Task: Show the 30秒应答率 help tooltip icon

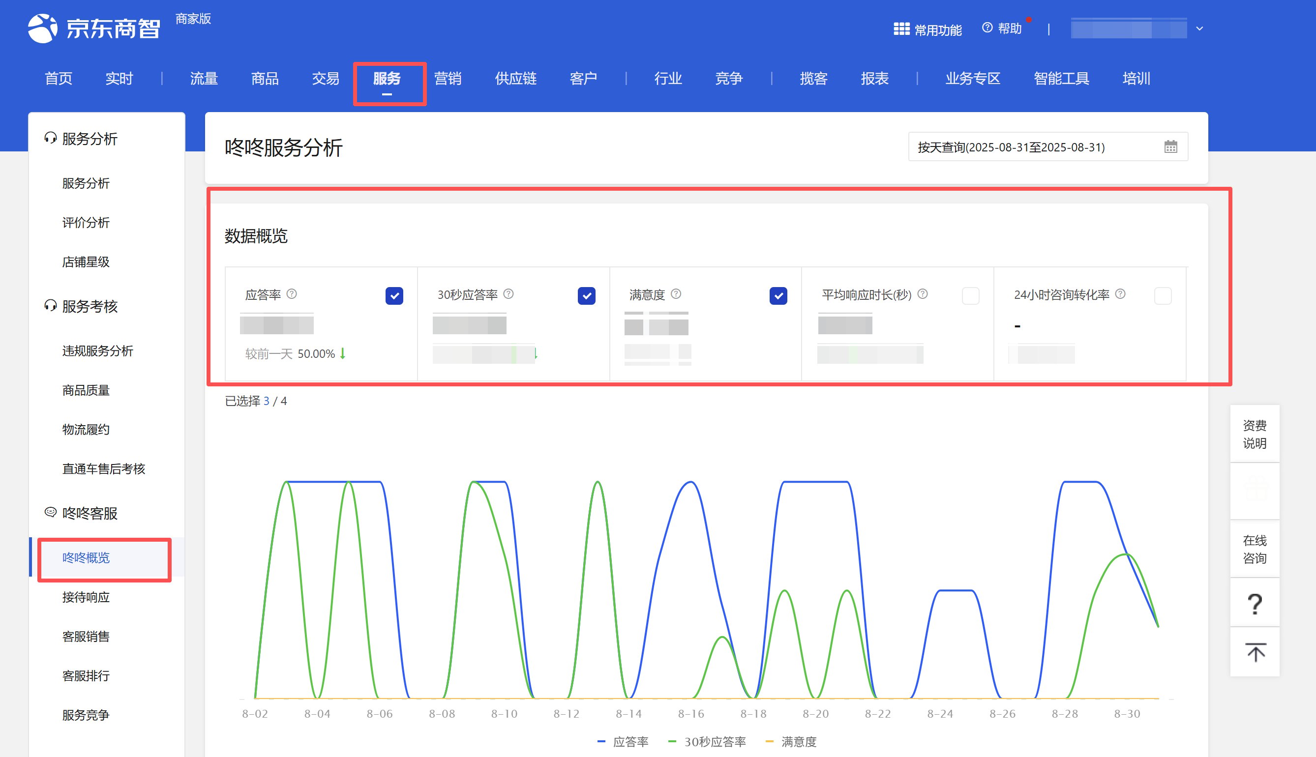Action: [508, 294]
